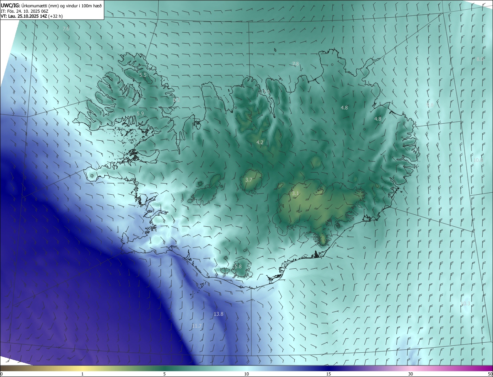The width and height of the screenshot is (493, 377).
Task: Click the 5.5 value on the map
Action: coord(143,75)
